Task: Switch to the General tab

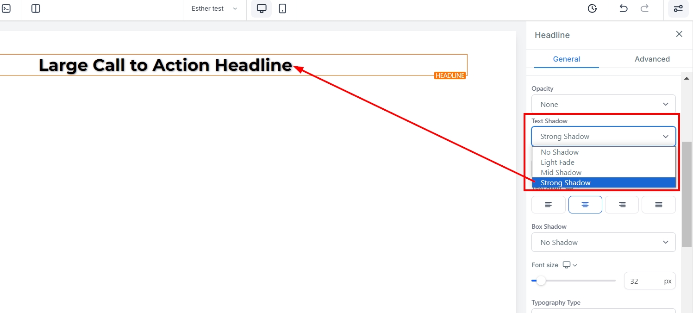Action: coord(567,59)
